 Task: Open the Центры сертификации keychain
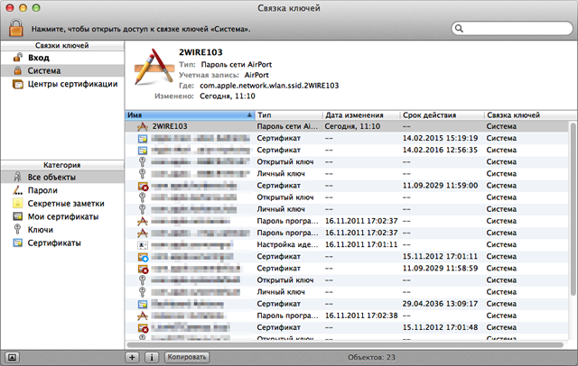pyautogui.click(x=71, y=84)
